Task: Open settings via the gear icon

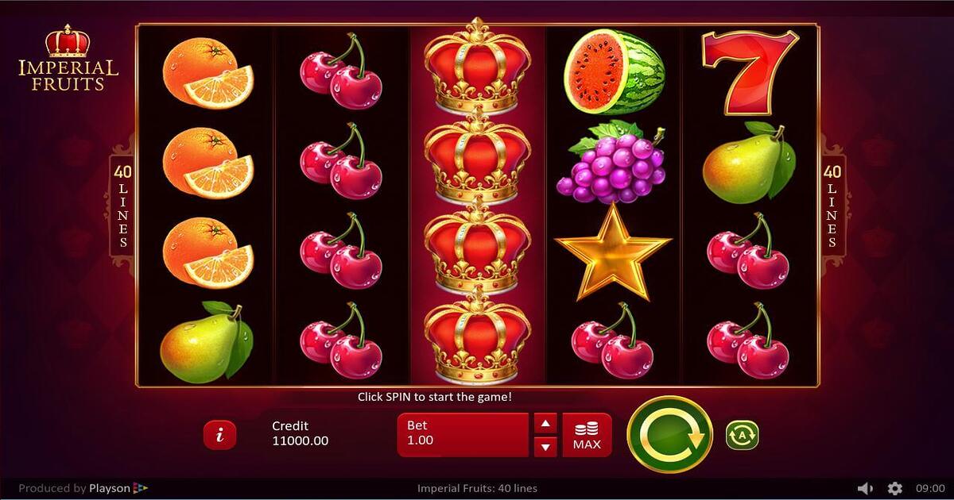Action: coord(895,488)
